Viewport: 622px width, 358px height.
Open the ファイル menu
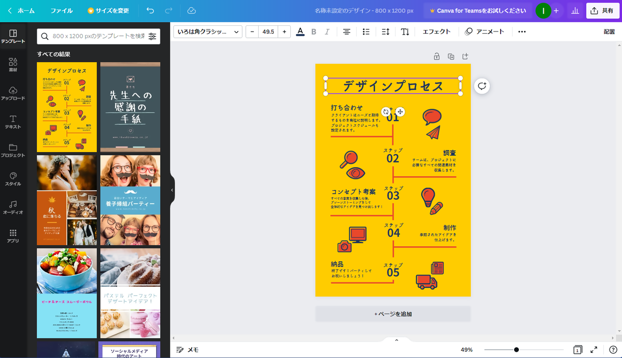tap(62, 10)
